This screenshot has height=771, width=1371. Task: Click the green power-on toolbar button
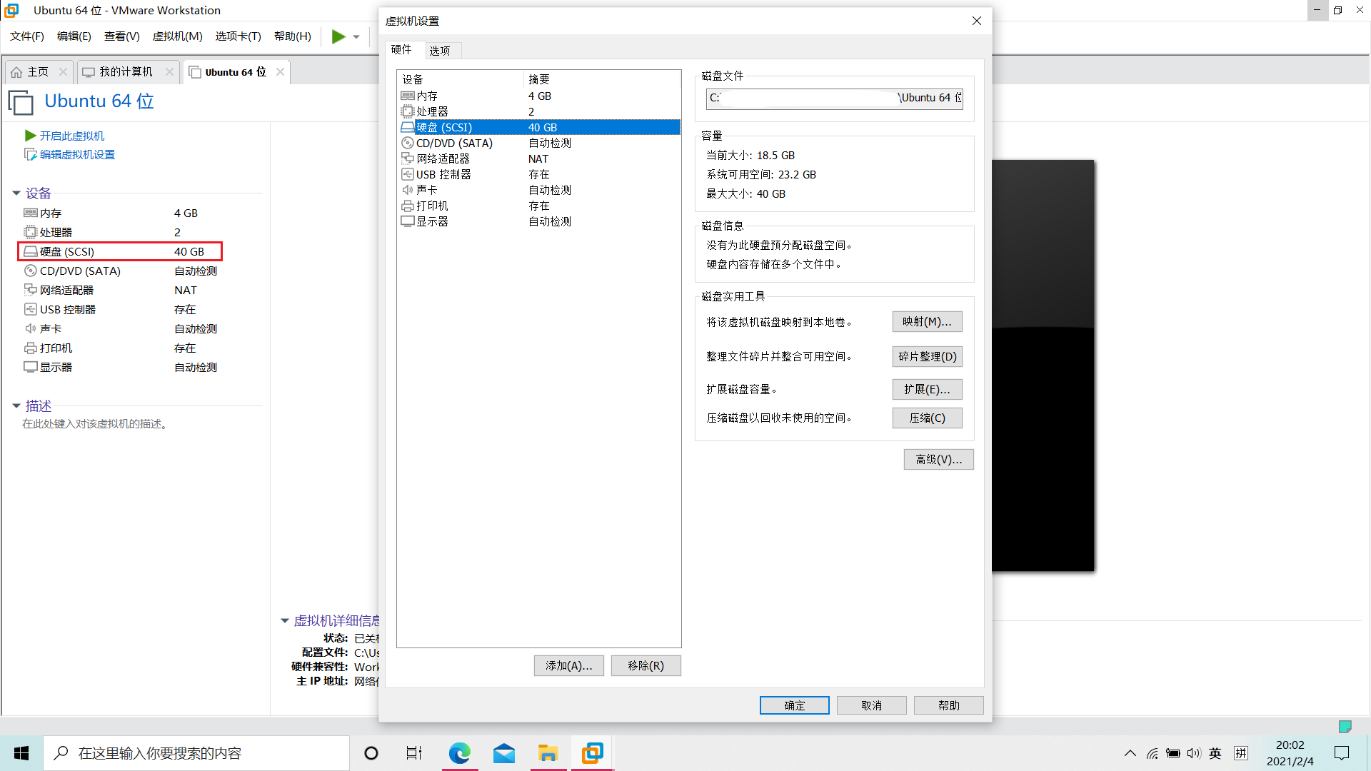pyautogui.click(x=338, y=36)
